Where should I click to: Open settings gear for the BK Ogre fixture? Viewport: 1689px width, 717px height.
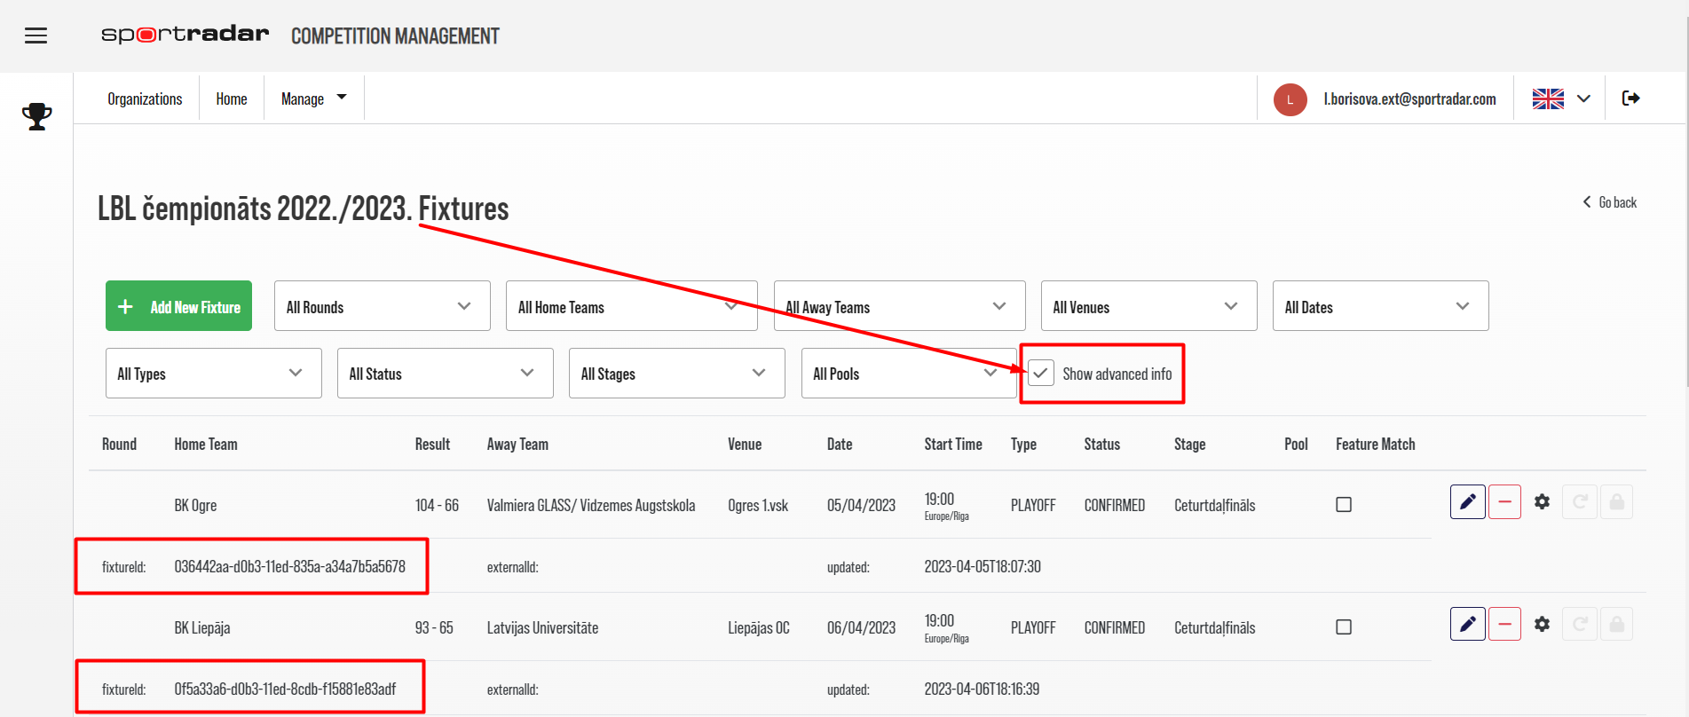(x=1542, y=502)
